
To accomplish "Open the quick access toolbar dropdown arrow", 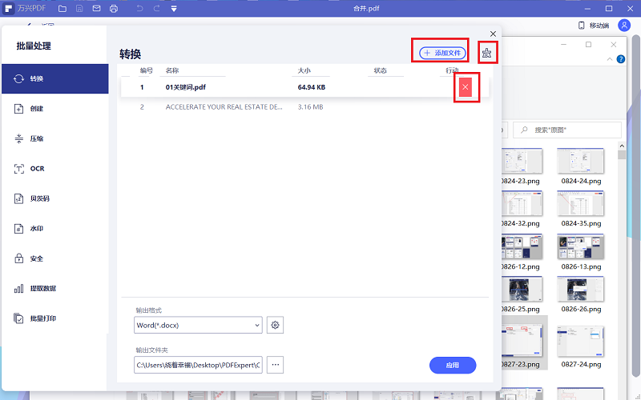I will [x=174, y=9].
